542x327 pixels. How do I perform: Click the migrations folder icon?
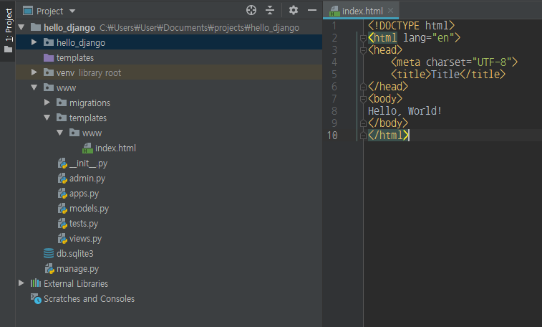(62, 103)
